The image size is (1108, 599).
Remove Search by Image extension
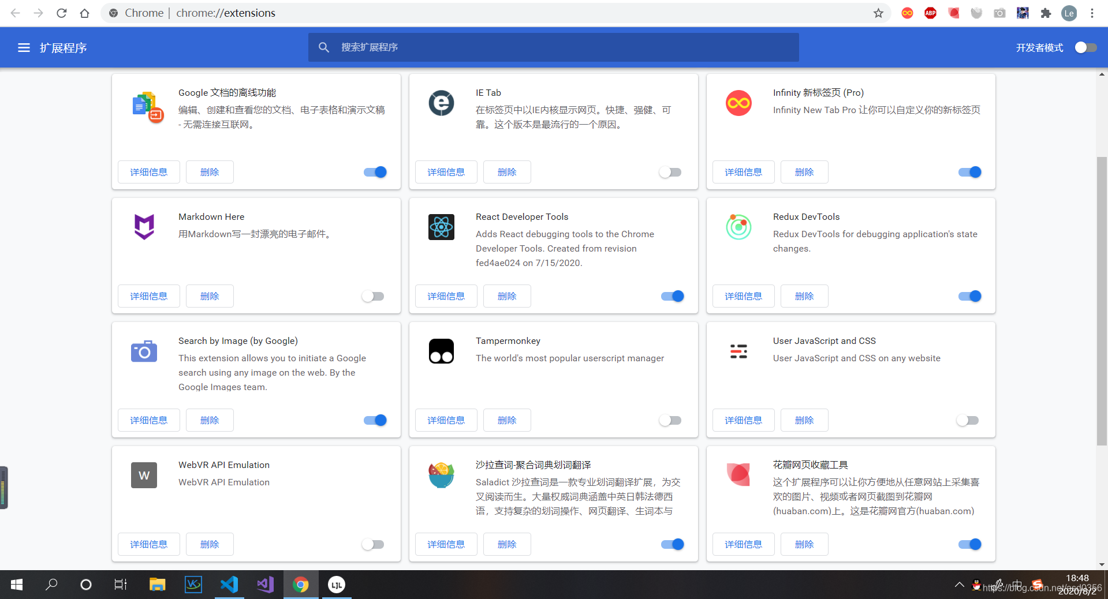click(210, 420)
